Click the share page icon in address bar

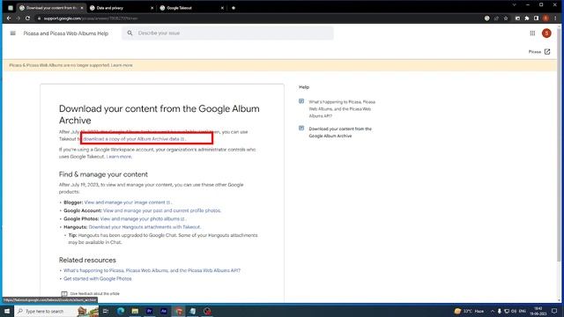pyautogui.click(x=496, y=18)
